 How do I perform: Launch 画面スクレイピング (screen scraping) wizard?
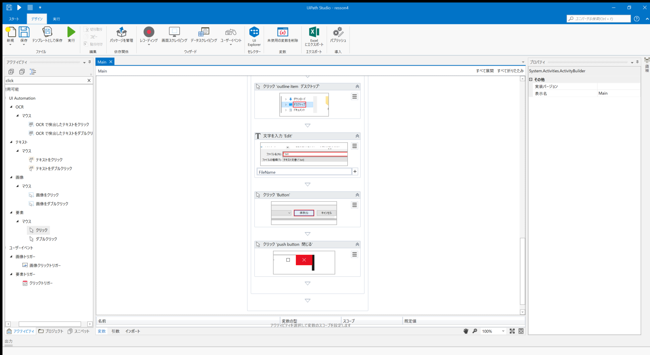[174, 36]
